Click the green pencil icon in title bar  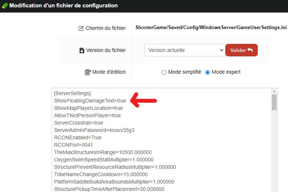[x=5, y=6]
